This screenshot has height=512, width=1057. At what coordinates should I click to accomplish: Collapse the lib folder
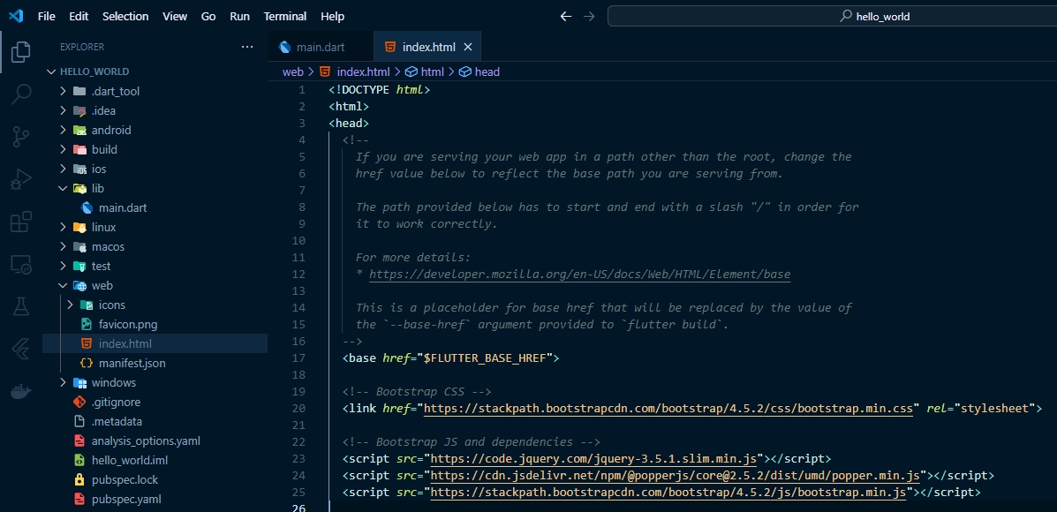[63, 189]
